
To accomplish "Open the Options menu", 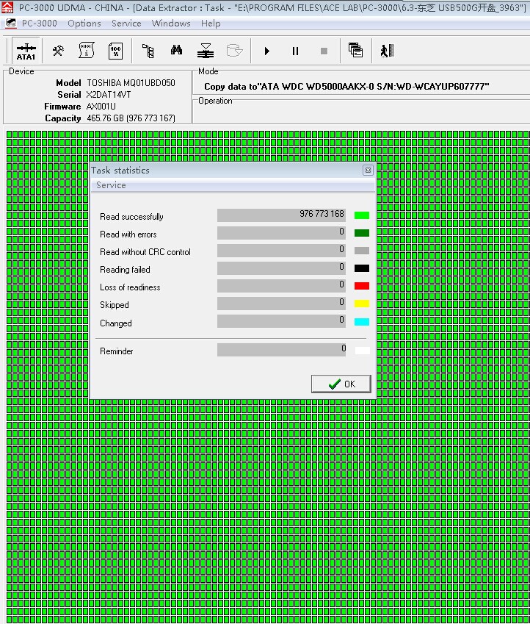I will pos(84,24).
